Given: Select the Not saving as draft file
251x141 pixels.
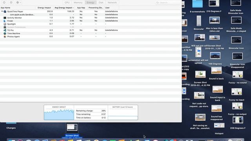Looking at the screenshot, I should click(200, 117).
